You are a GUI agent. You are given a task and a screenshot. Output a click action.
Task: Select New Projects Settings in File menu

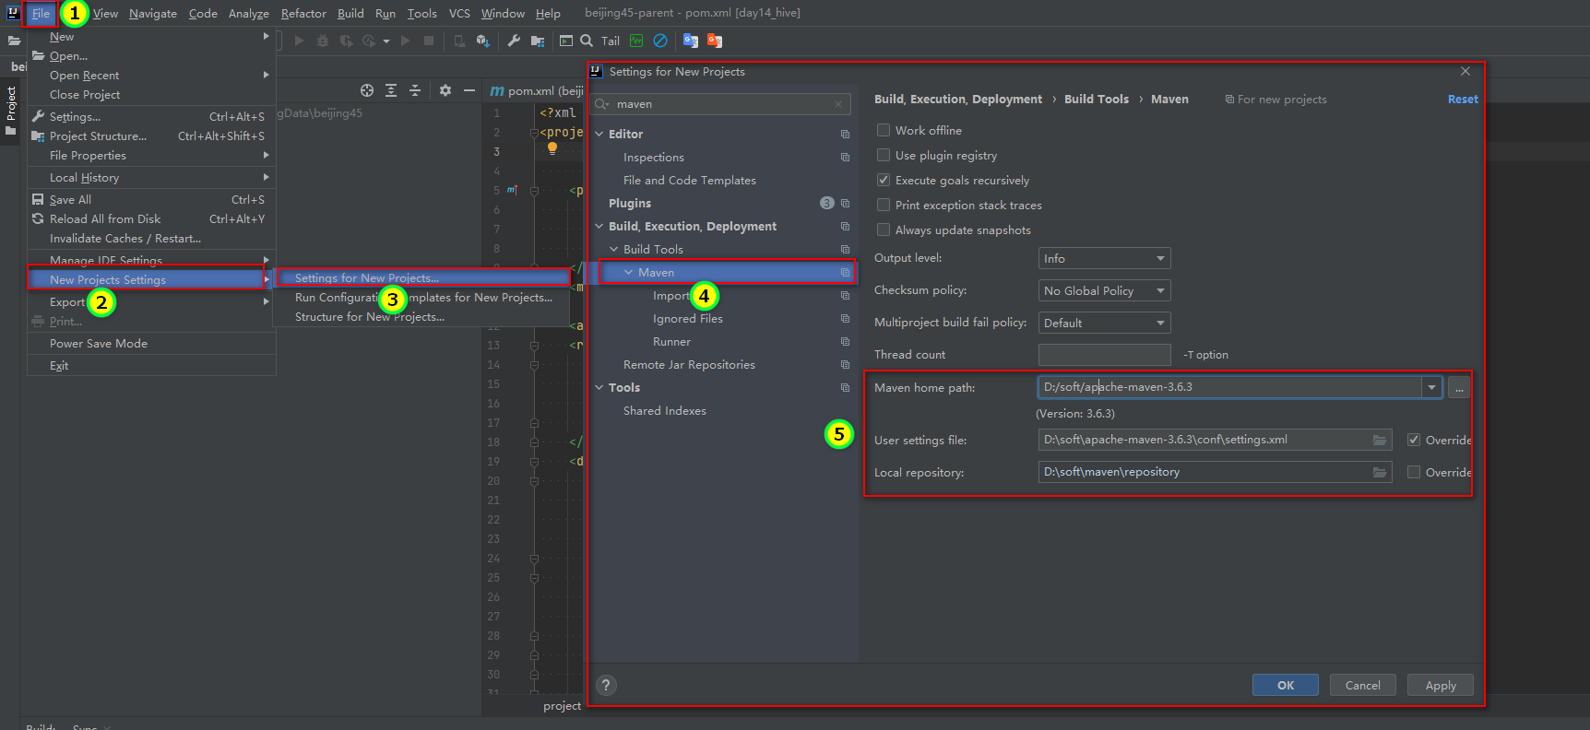tap(147, 279)
